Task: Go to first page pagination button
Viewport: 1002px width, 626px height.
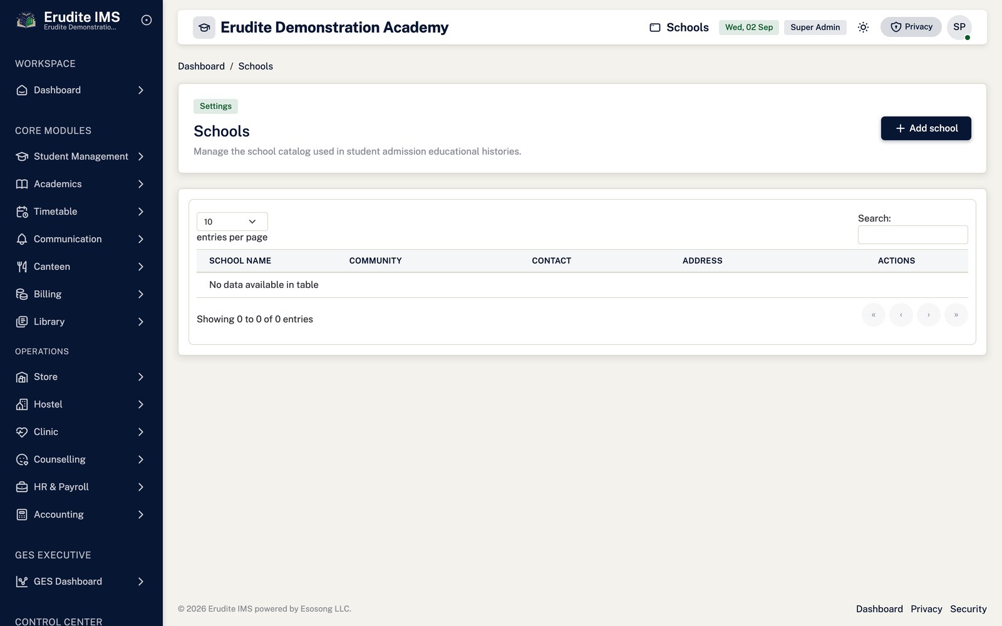Action: (873, 315)
